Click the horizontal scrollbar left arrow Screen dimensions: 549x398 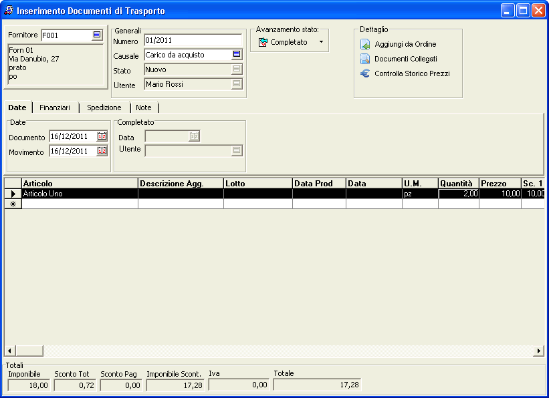pos(9,351)
